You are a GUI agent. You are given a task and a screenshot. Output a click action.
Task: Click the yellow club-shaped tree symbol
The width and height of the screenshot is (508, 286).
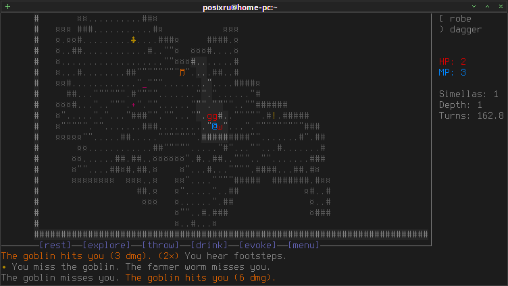pos(134,40)
